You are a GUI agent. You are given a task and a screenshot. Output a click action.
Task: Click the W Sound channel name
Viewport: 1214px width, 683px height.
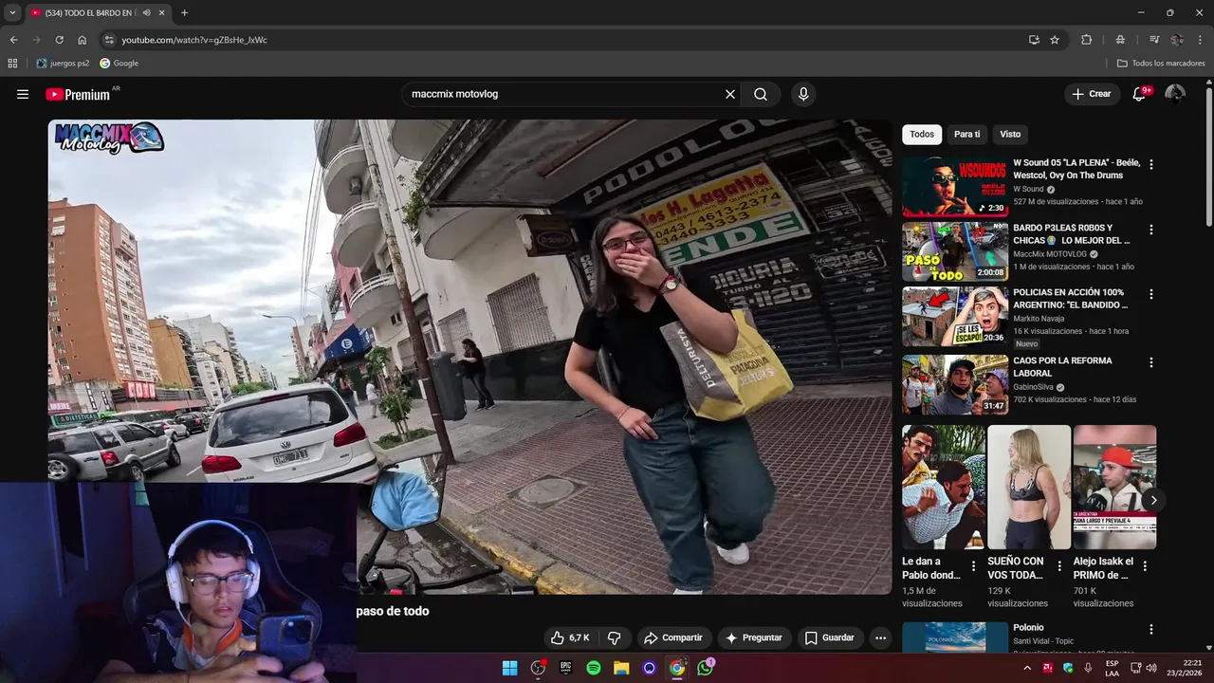pos(1028,189)
